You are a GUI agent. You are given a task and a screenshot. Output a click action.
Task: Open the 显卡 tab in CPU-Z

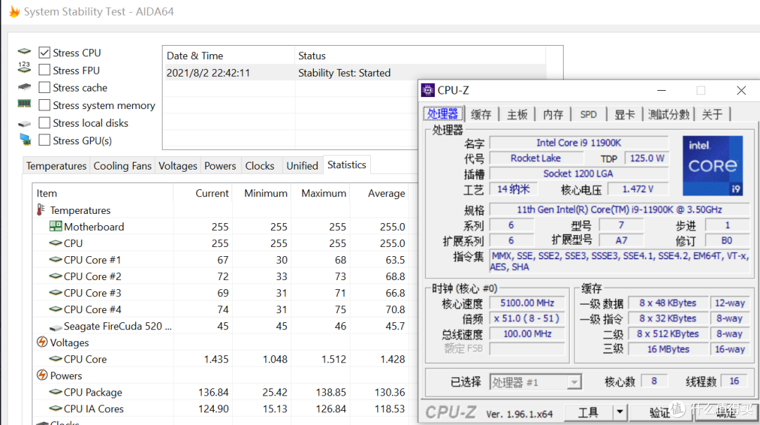tap(624, 115)
